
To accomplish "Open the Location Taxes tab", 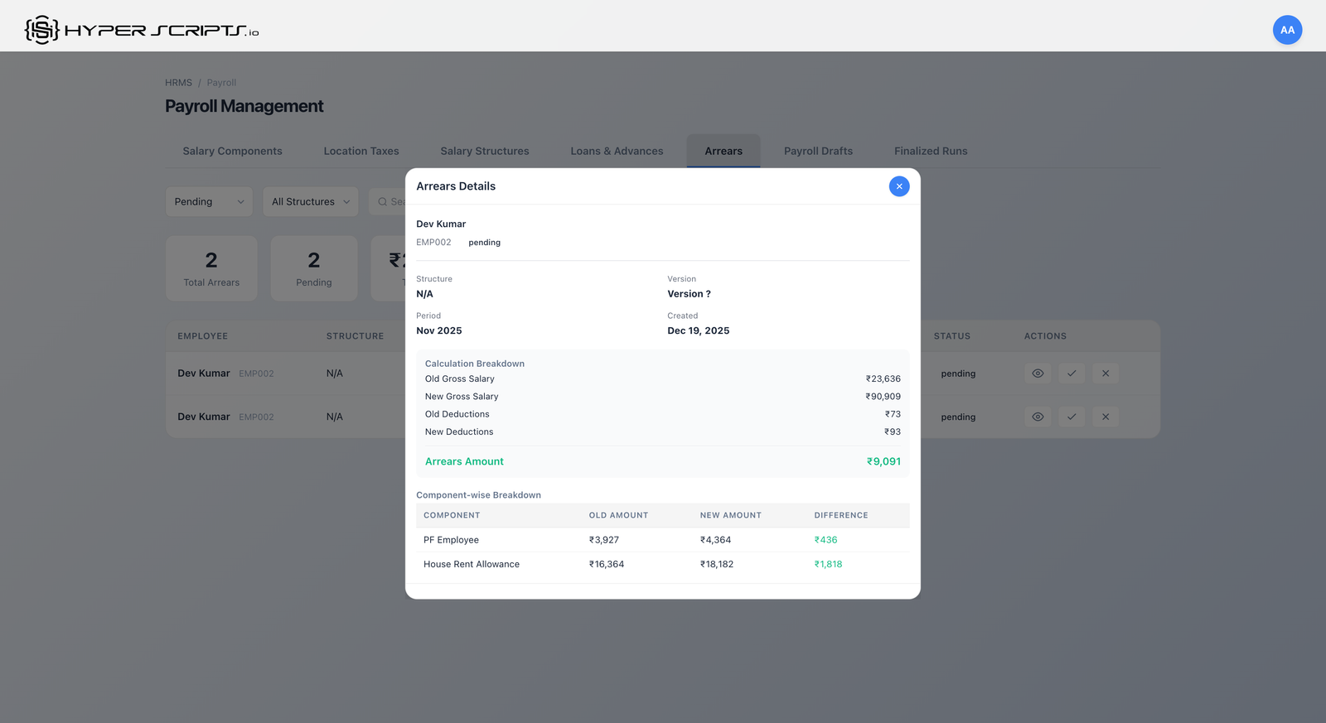I will click(361, 152).
